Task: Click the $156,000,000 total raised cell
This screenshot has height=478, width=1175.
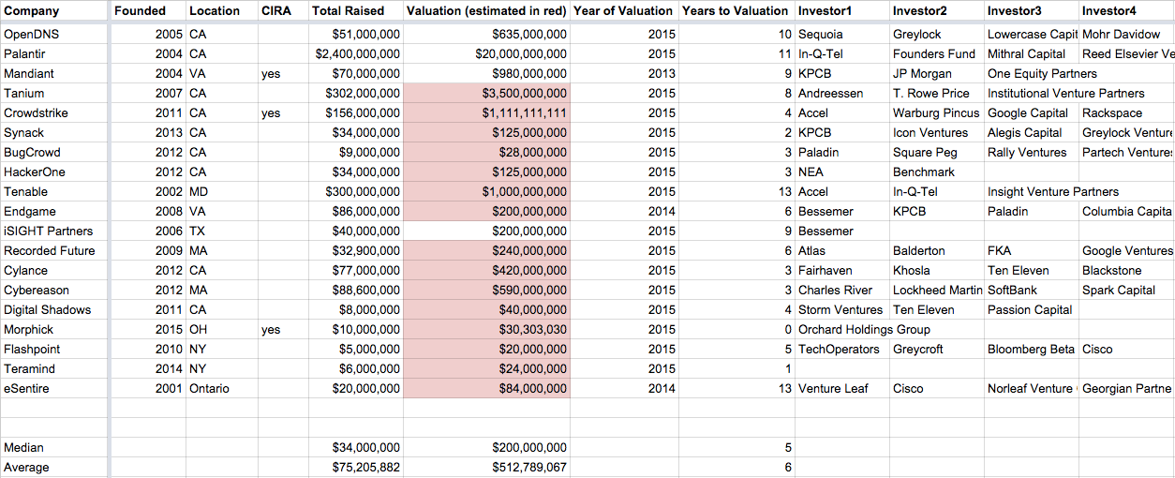Action: tap(356, 112)
